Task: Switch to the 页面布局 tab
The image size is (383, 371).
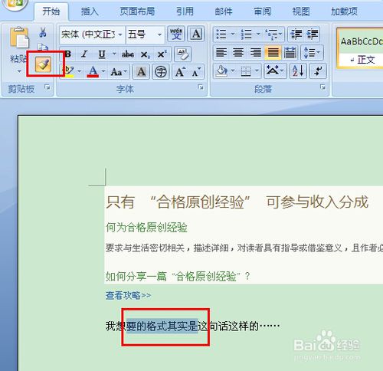Action: click(137, 11)
